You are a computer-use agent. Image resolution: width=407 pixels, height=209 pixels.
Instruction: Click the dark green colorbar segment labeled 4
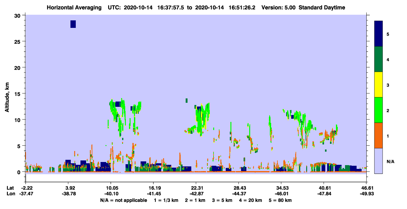(379, 59)
